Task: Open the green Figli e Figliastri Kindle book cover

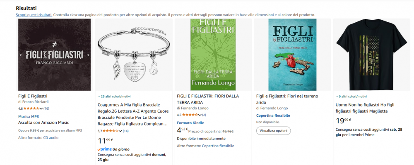Action: [213, 55]
